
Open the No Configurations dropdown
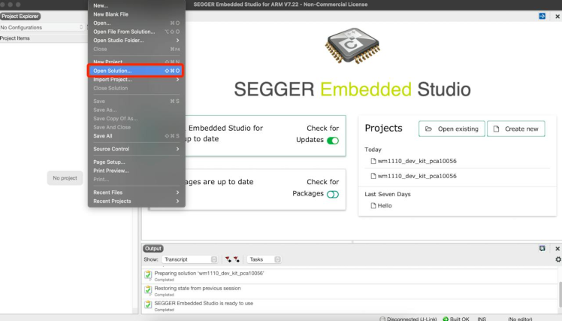point(42,27)
